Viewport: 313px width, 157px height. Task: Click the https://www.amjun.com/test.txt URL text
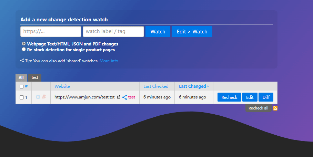pos(84,97)
